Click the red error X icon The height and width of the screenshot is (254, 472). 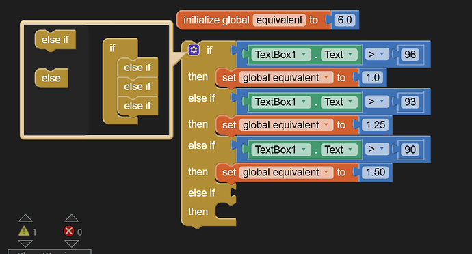pos(68,231)
